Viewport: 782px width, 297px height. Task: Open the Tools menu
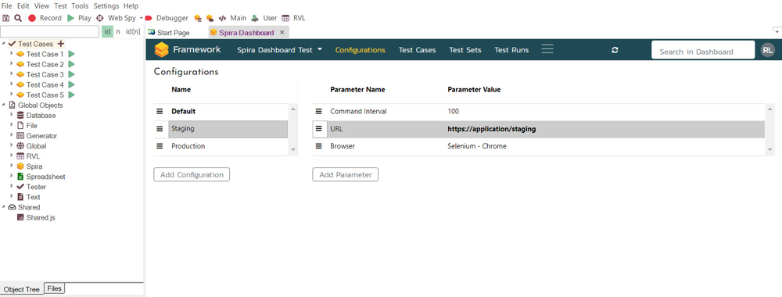tap(80, 6)
